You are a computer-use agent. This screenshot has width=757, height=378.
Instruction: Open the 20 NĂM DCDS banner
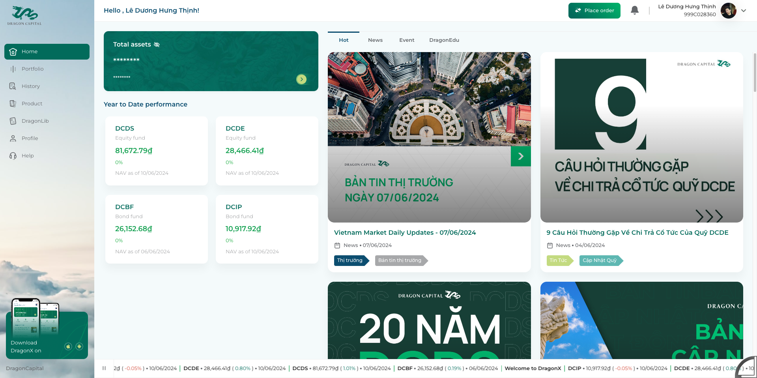(x=429, y=320)
